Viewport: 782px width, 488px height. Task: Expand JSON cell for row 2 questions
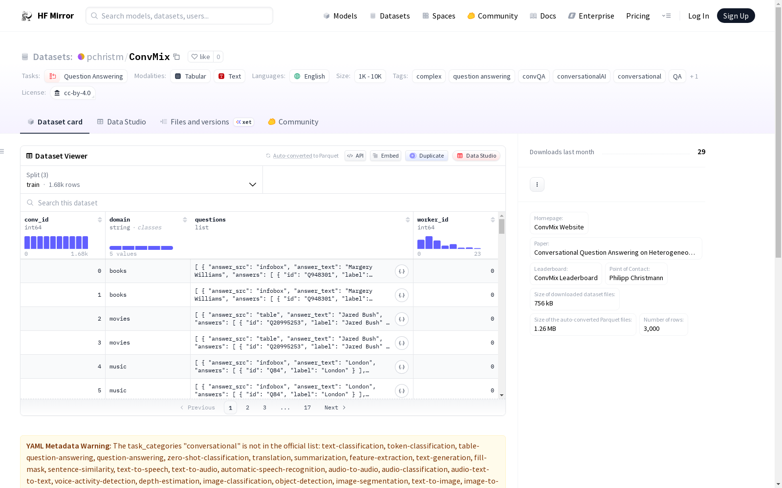[x=402, y=319]
